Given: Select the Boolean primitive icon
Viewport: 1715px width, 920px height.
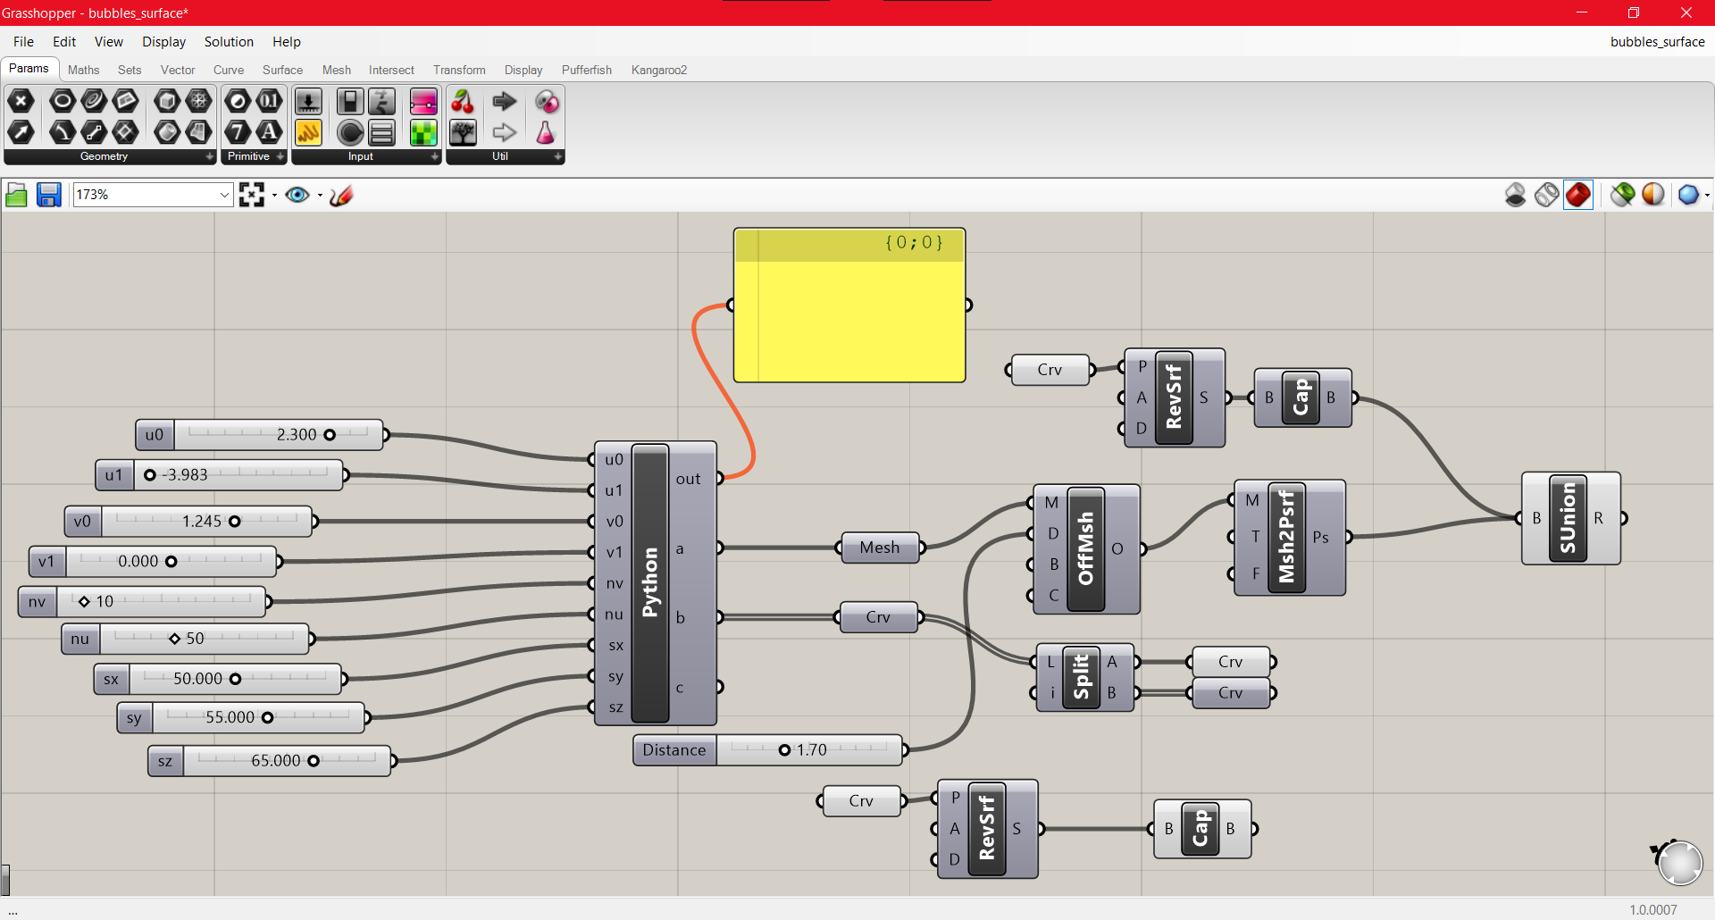Looking at the screenshot, I should [238, 101].
